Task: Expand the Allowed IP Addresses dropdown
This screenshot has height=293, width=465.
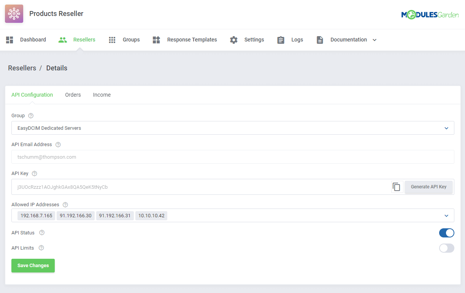Action: coord(446,215)
